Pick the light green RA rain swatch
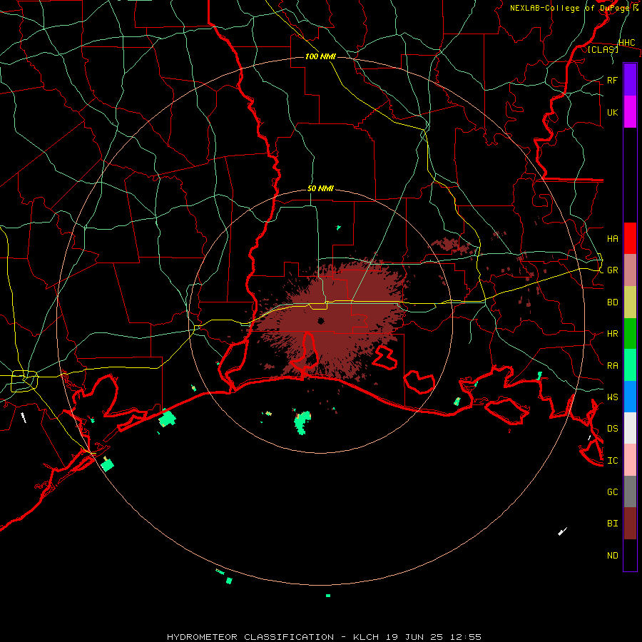The image size is (642, 642). (630, 365)
